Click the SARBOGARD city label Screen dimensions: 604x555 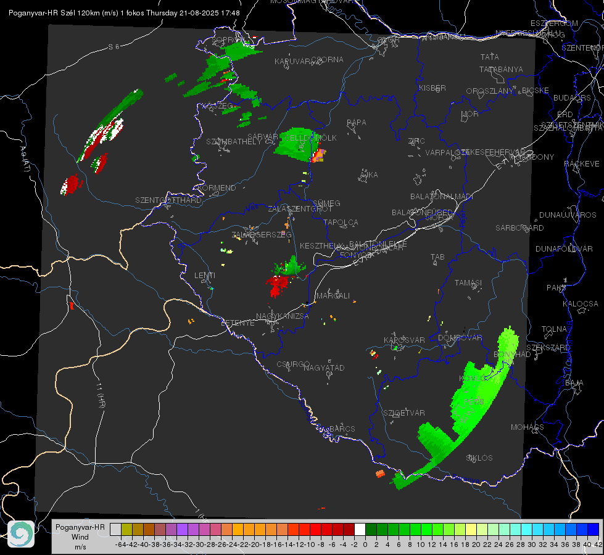tap(519, 228)
